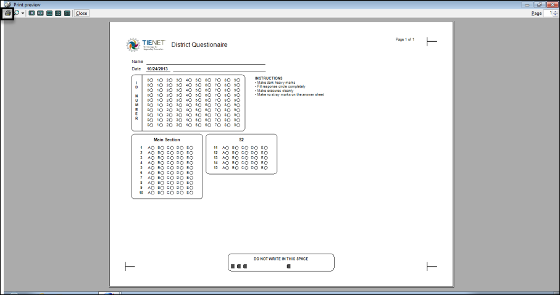The image size is (560, 295).
Task: Switch to the One Page view
Action: 31,13
